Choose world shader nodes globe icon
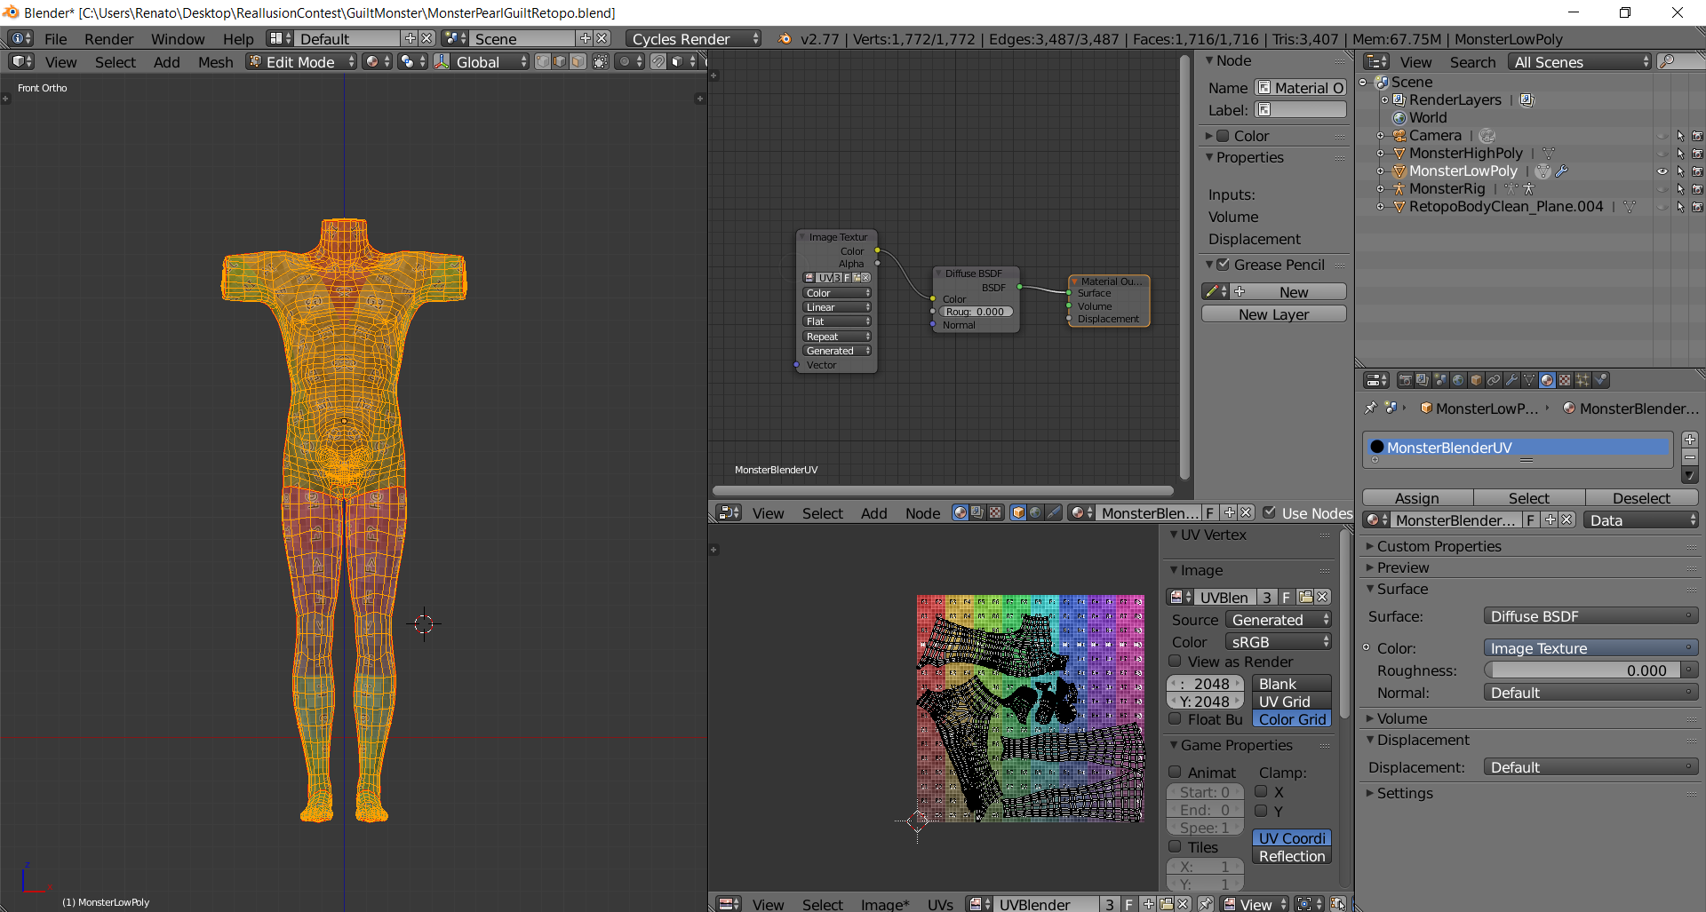The image size is (1706, 912). [x=1036, y=512]
